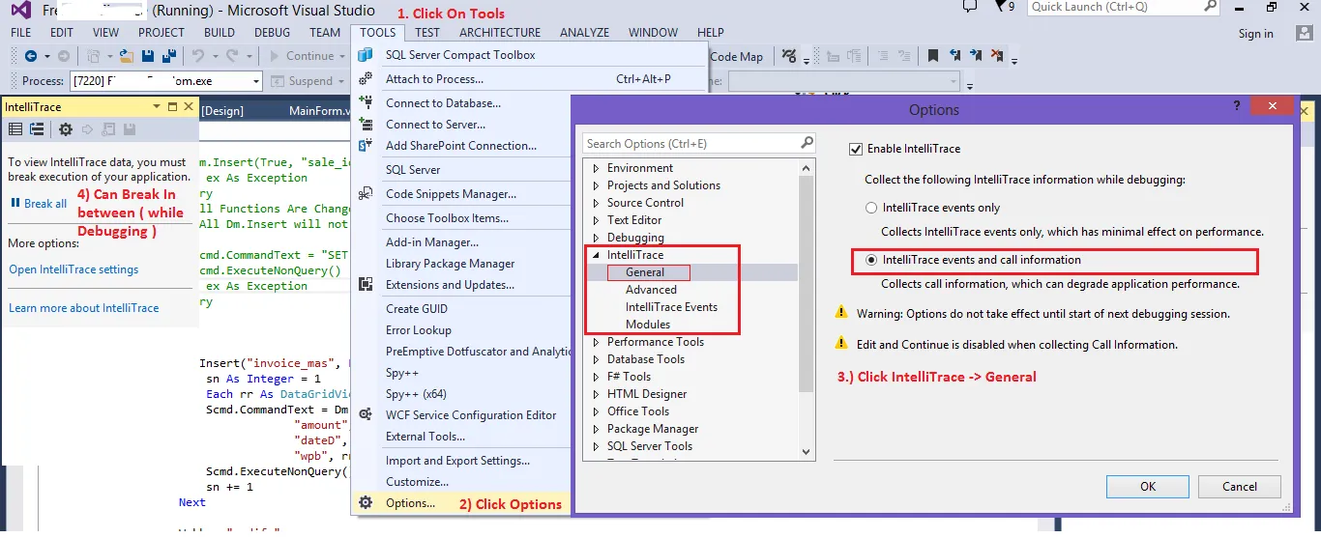Image resolution: width=1321 pixels, height=538 pixels.
Task: Open the ARCHITECTURE menu
Action: 500,32
